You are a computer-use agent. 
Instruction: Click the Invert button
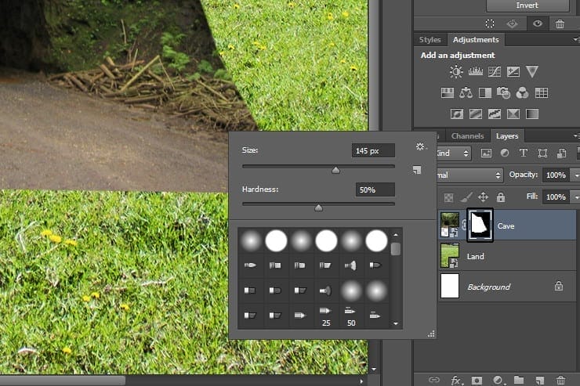pyautogui.click(x=527, y=5)
